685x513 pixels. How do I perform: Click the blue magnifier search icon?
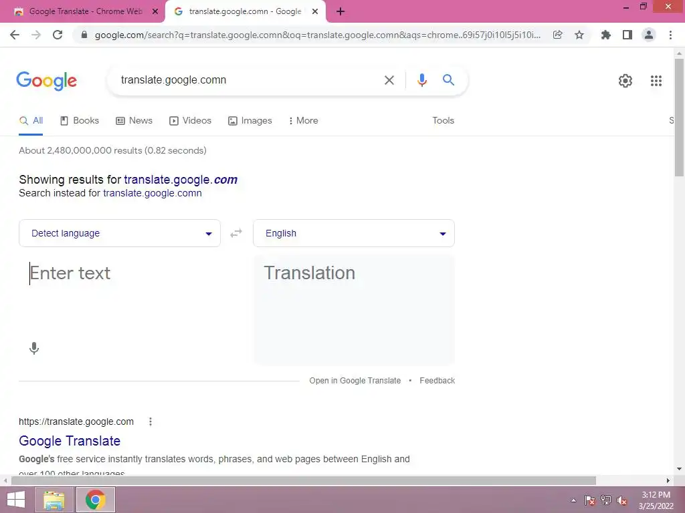tap(448, 80)
